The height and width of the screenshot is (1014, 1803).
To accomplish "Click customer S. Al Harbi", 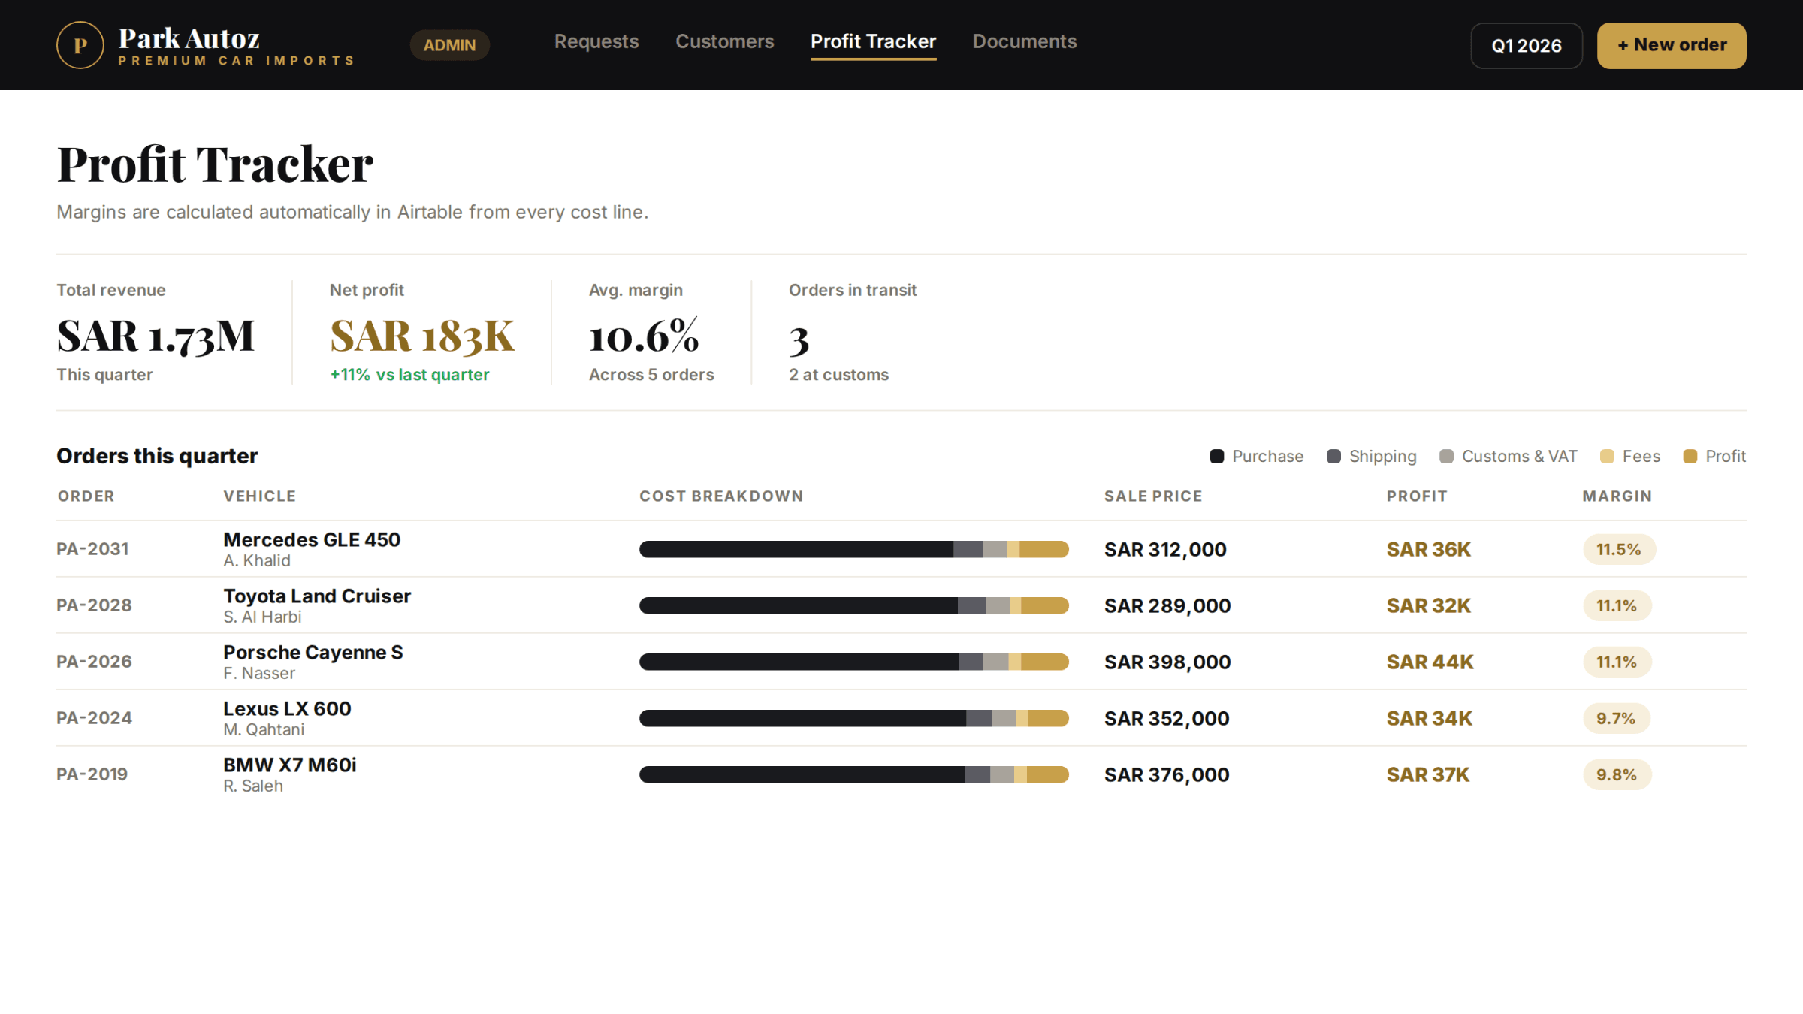I will click(262, 617).
